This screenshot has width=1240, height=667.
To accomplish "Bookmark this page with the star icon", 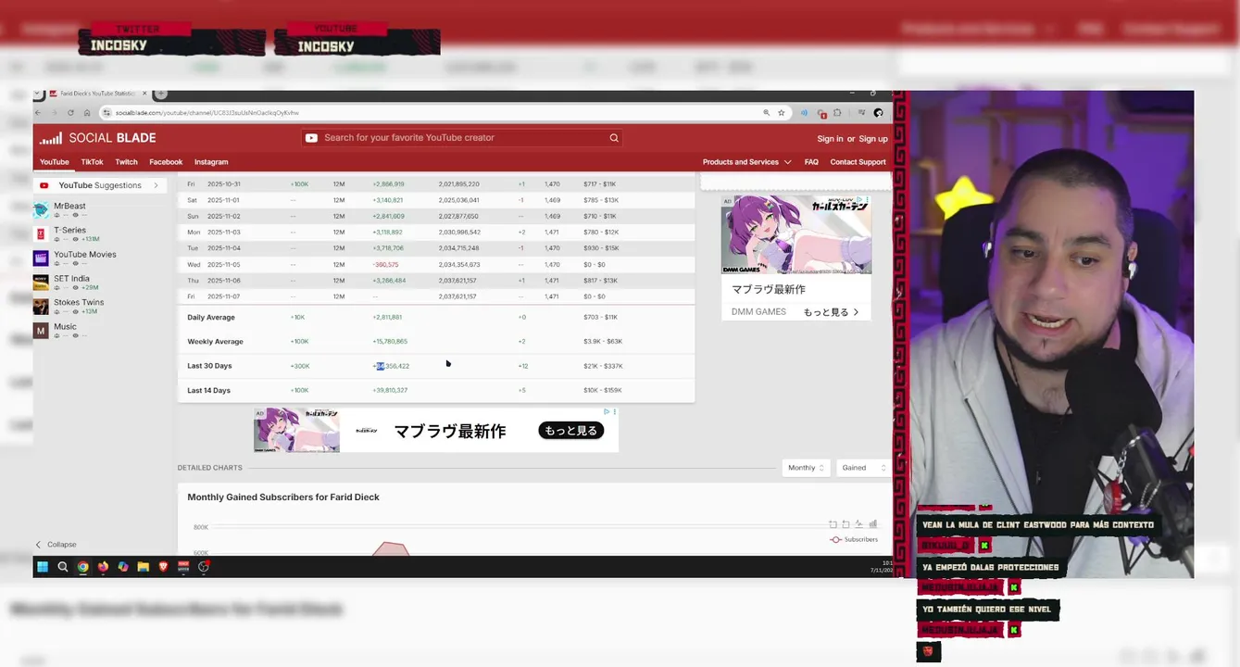I will click(782, 113).
